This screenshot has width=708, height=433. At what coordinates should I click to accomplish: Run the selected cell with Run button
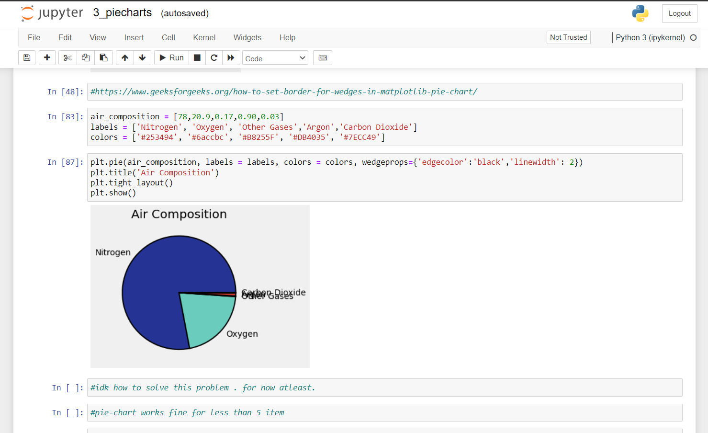(171, 57)
